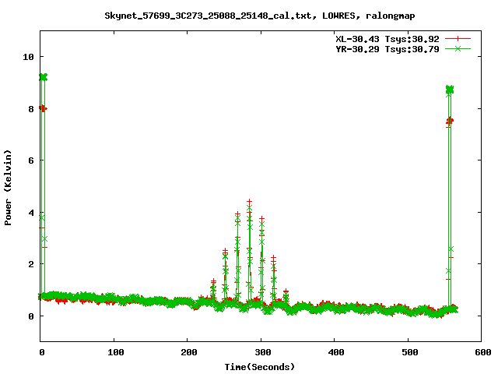Click the plot title containing Skynet_57699_3C273
498x374 pixels.
point(249,15)
